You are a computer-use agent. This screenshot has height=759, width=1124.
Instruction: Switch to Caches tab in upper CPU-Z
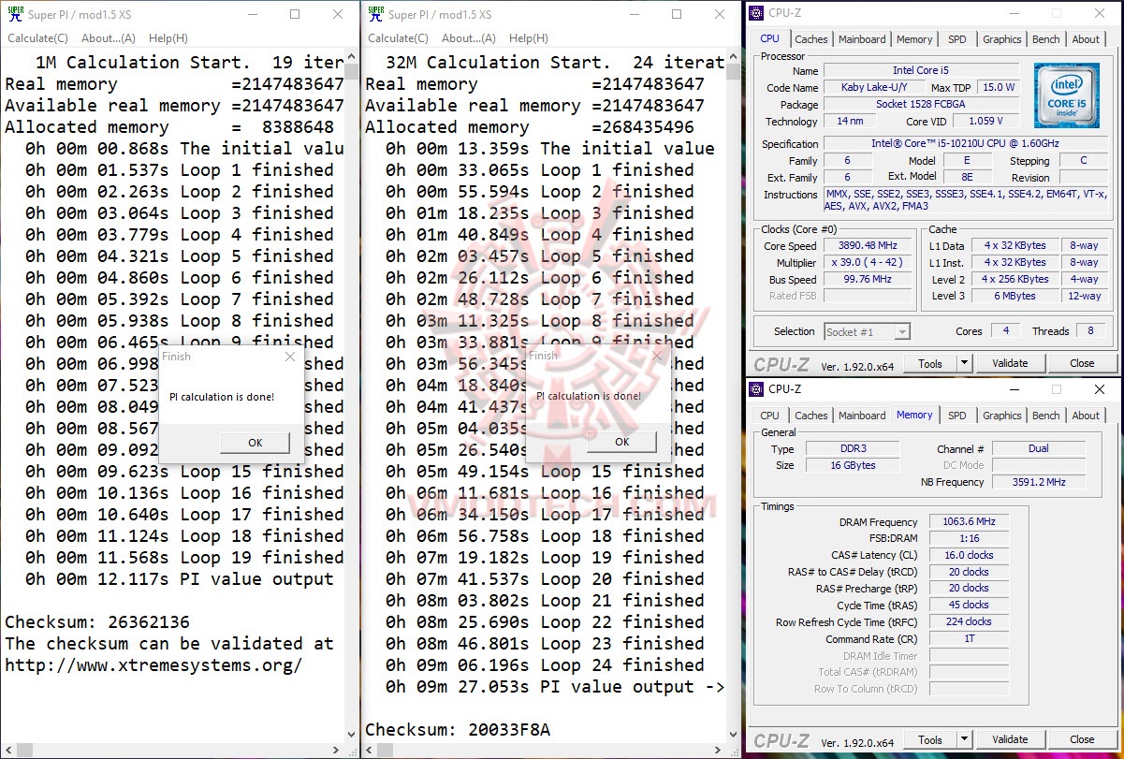pos(810,39)
